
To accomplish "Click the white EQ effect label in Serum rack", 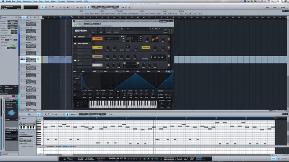I will click(98, 65).
